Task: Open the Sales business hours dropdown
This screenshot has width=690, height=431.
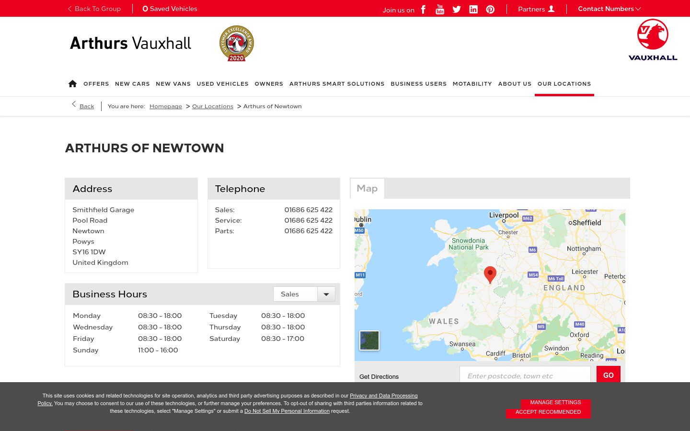Action: point(304,294)
